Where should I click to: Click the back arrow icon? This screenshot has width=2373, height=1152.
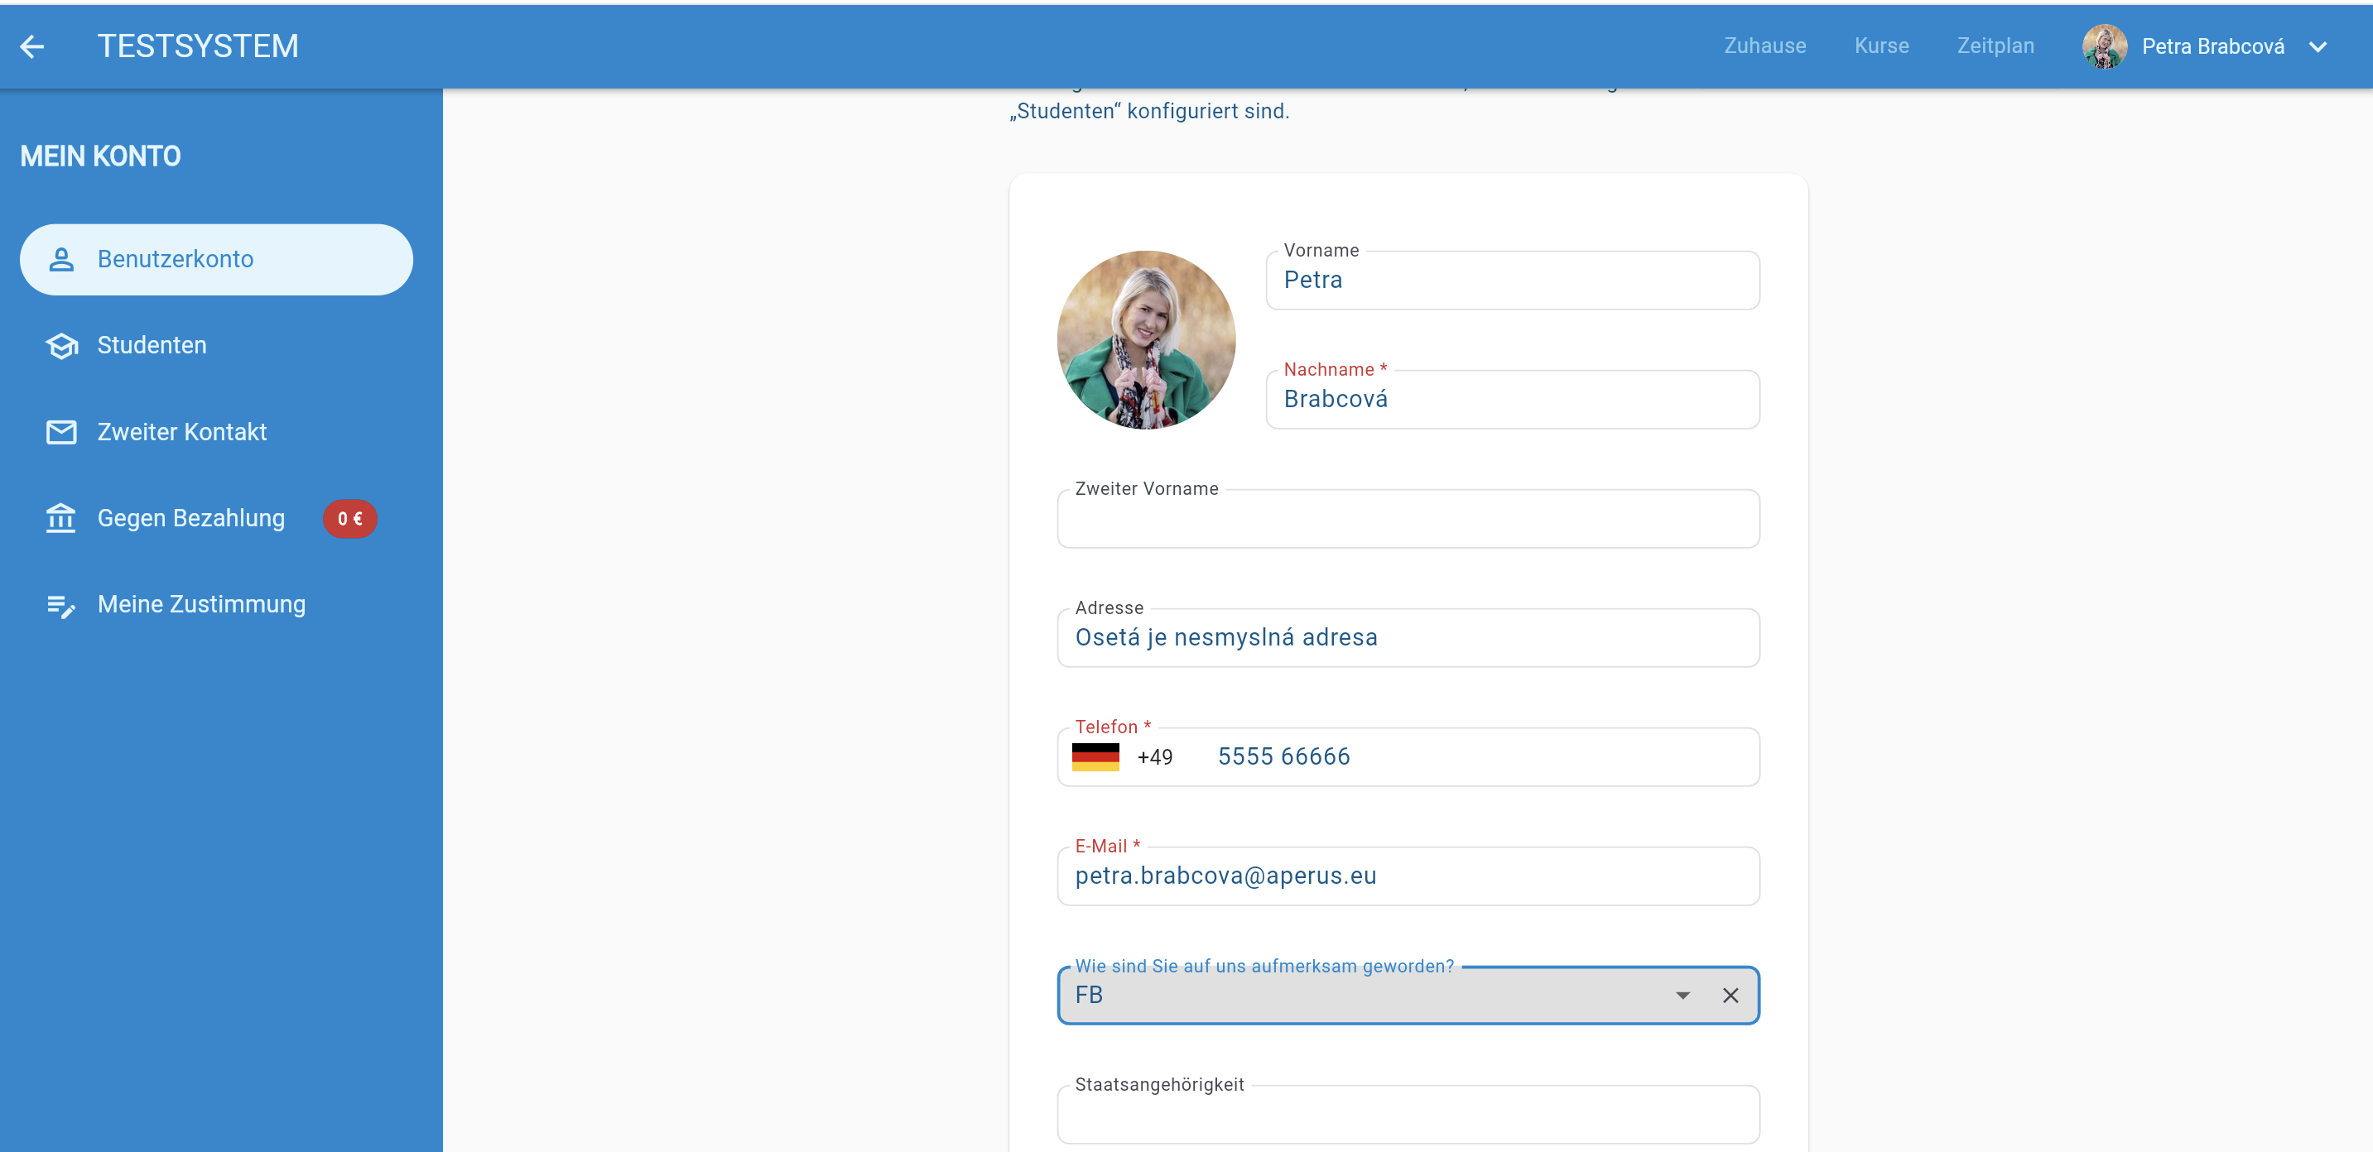pos(32,46)
